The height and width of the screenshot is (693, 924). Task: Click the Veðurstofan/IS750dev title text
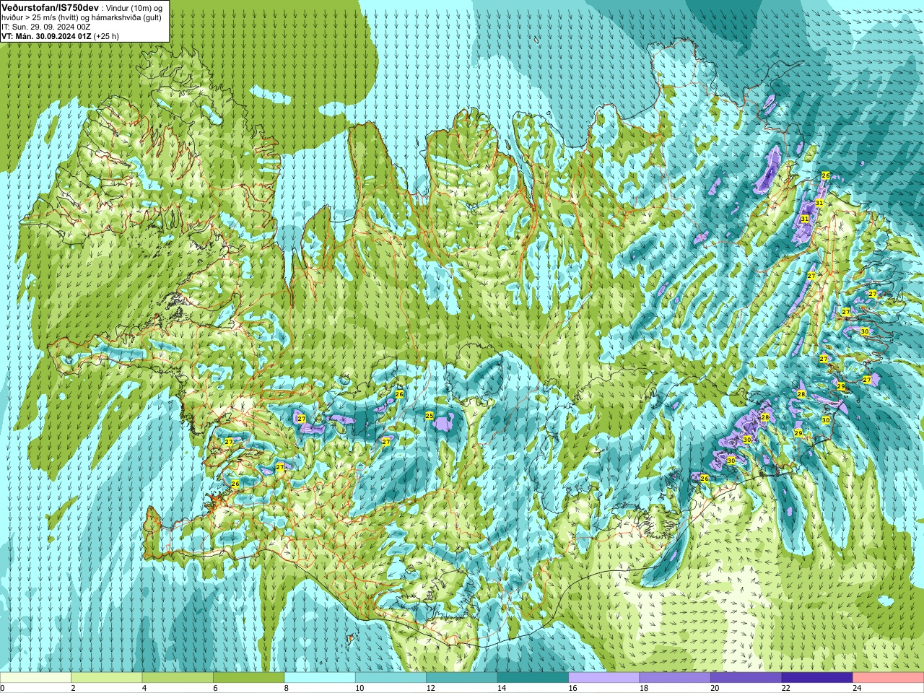click(51, 6)
